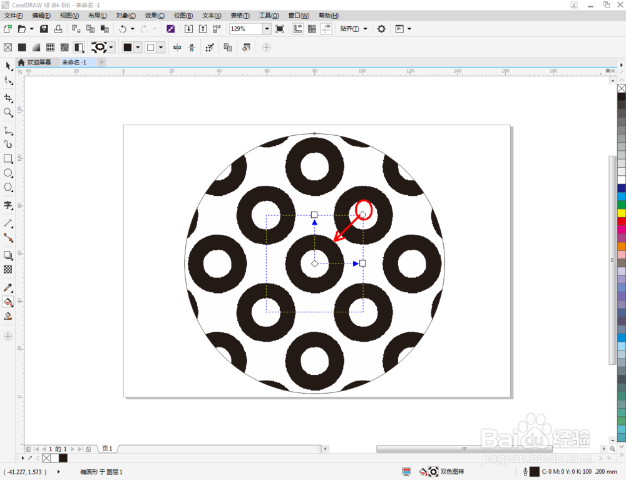Select the Parallel Dimension tool
This screenshot has width=626, height=480.
(8, 223)
